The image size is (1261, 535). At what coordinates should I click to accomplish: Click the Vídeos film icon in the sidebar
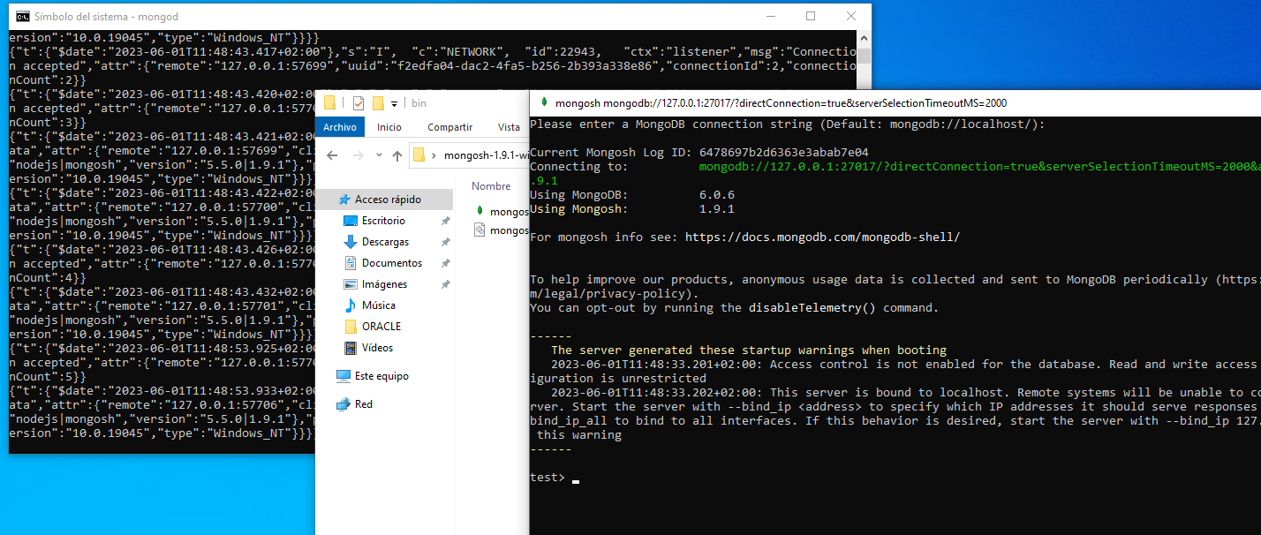pyautogui.click(x=351, y=348)
